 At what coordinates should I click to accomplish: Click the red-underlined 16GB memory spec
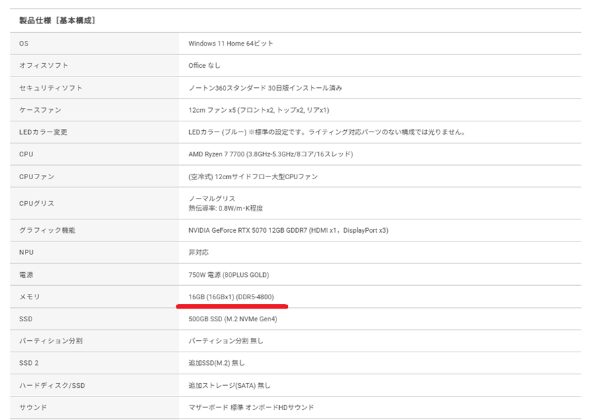[x=232, y=297]
